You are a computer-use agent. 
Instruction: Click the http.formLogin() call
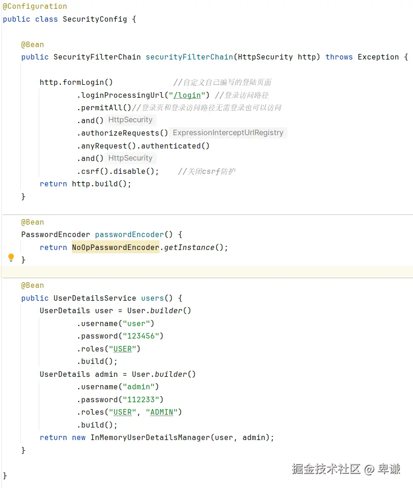(x=76, y=82)
